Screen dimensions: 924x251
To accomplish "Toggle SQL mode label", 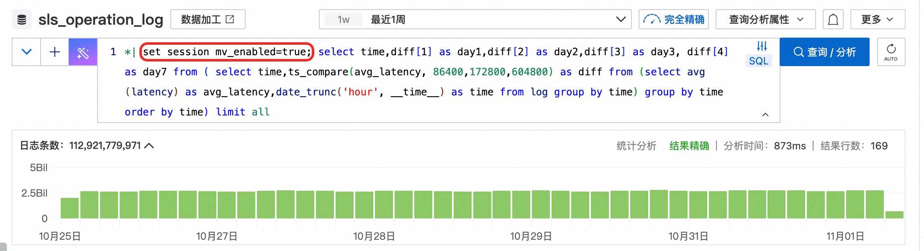I will pos(759,61).
